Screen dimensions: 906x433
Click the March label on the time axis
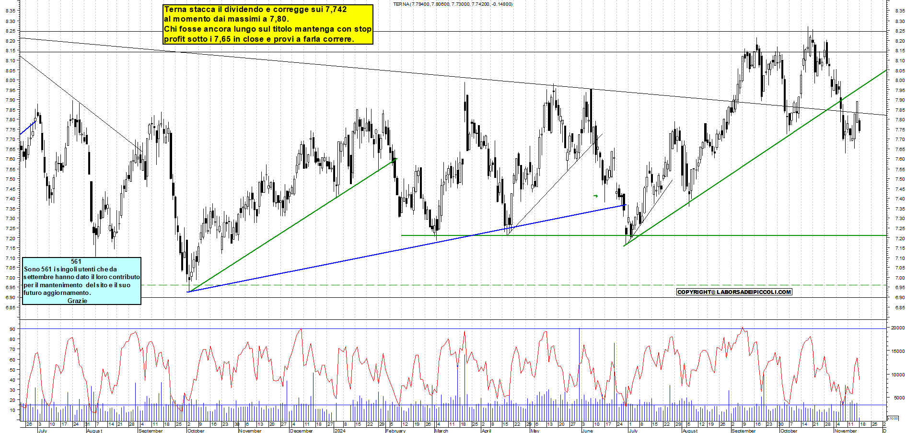(x=441, y=431)
